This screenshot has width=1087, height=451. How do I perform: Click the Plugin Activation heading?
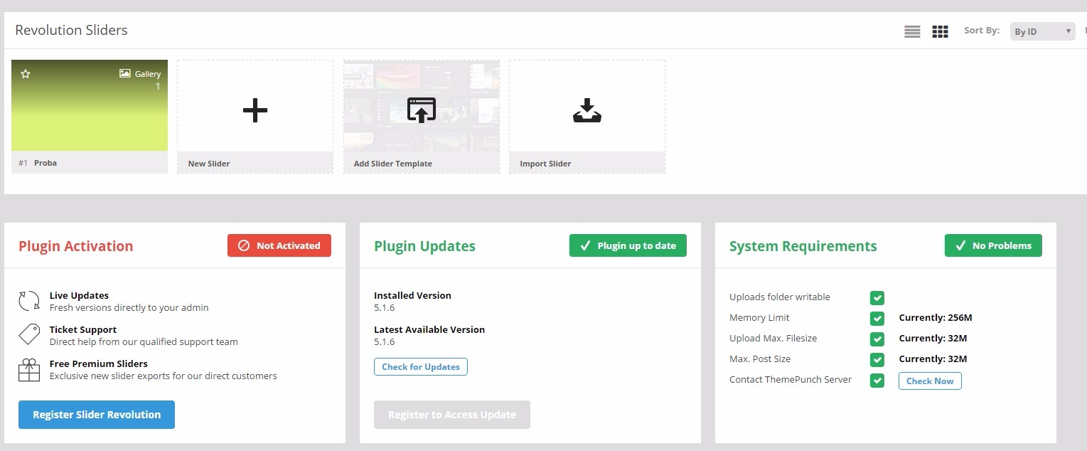(x=76, y=246)
